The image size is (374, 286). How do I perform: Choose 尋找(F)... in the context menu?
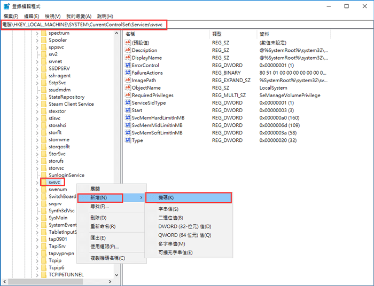click(x=111, y=206)
